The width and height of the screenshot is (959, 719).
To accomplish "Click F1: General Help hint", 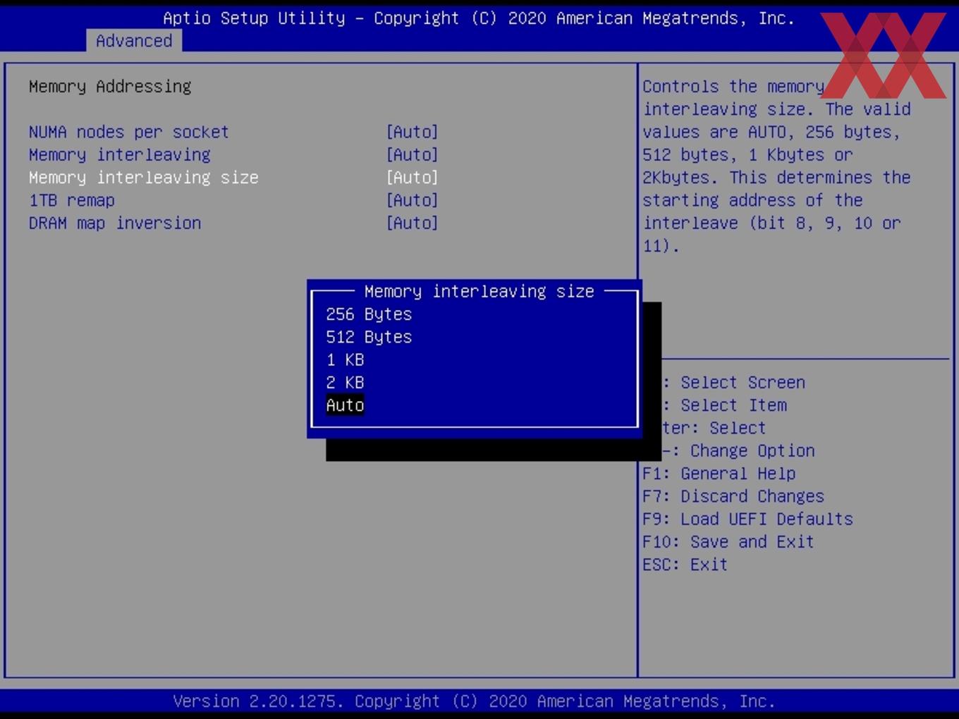I will tap(719, 473).
